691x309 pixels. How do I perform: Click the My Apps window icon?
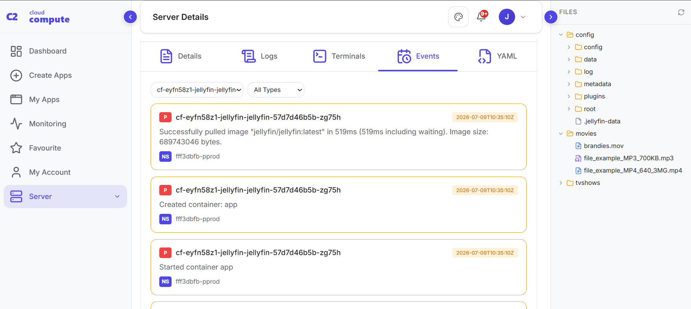[x=16, y=100]
